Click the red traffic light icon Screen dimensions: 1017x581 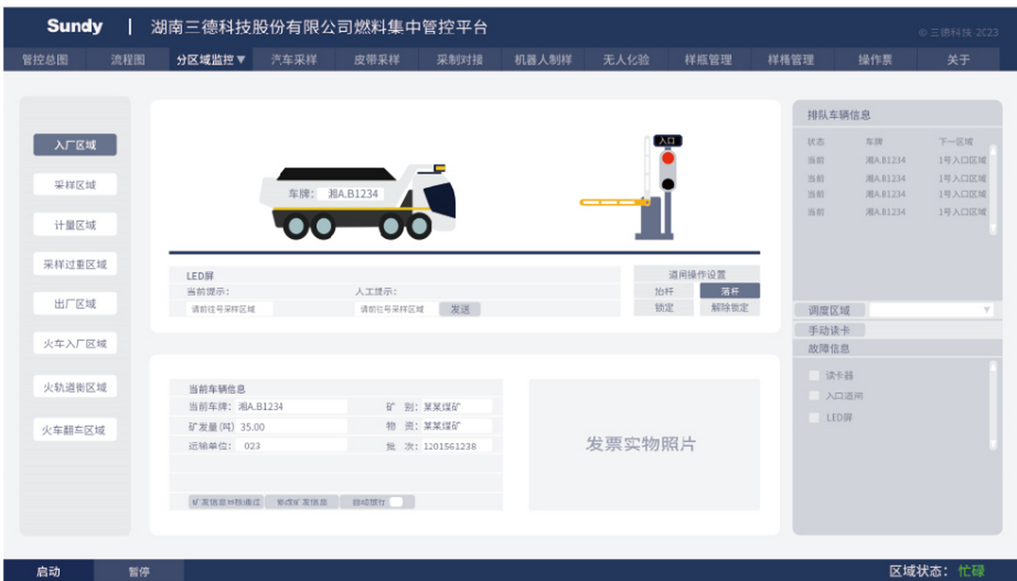pos(668,158)
